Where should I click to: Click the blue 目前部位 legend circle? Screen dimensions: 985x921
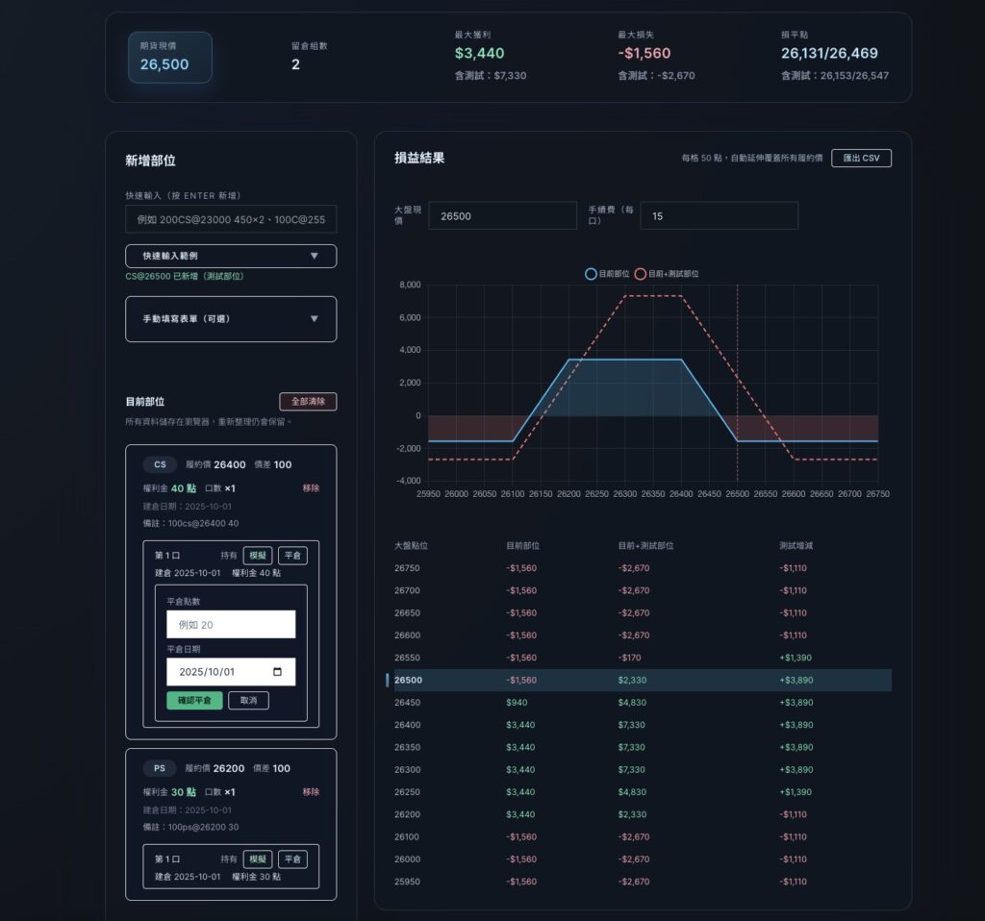(x=591, y=274)
